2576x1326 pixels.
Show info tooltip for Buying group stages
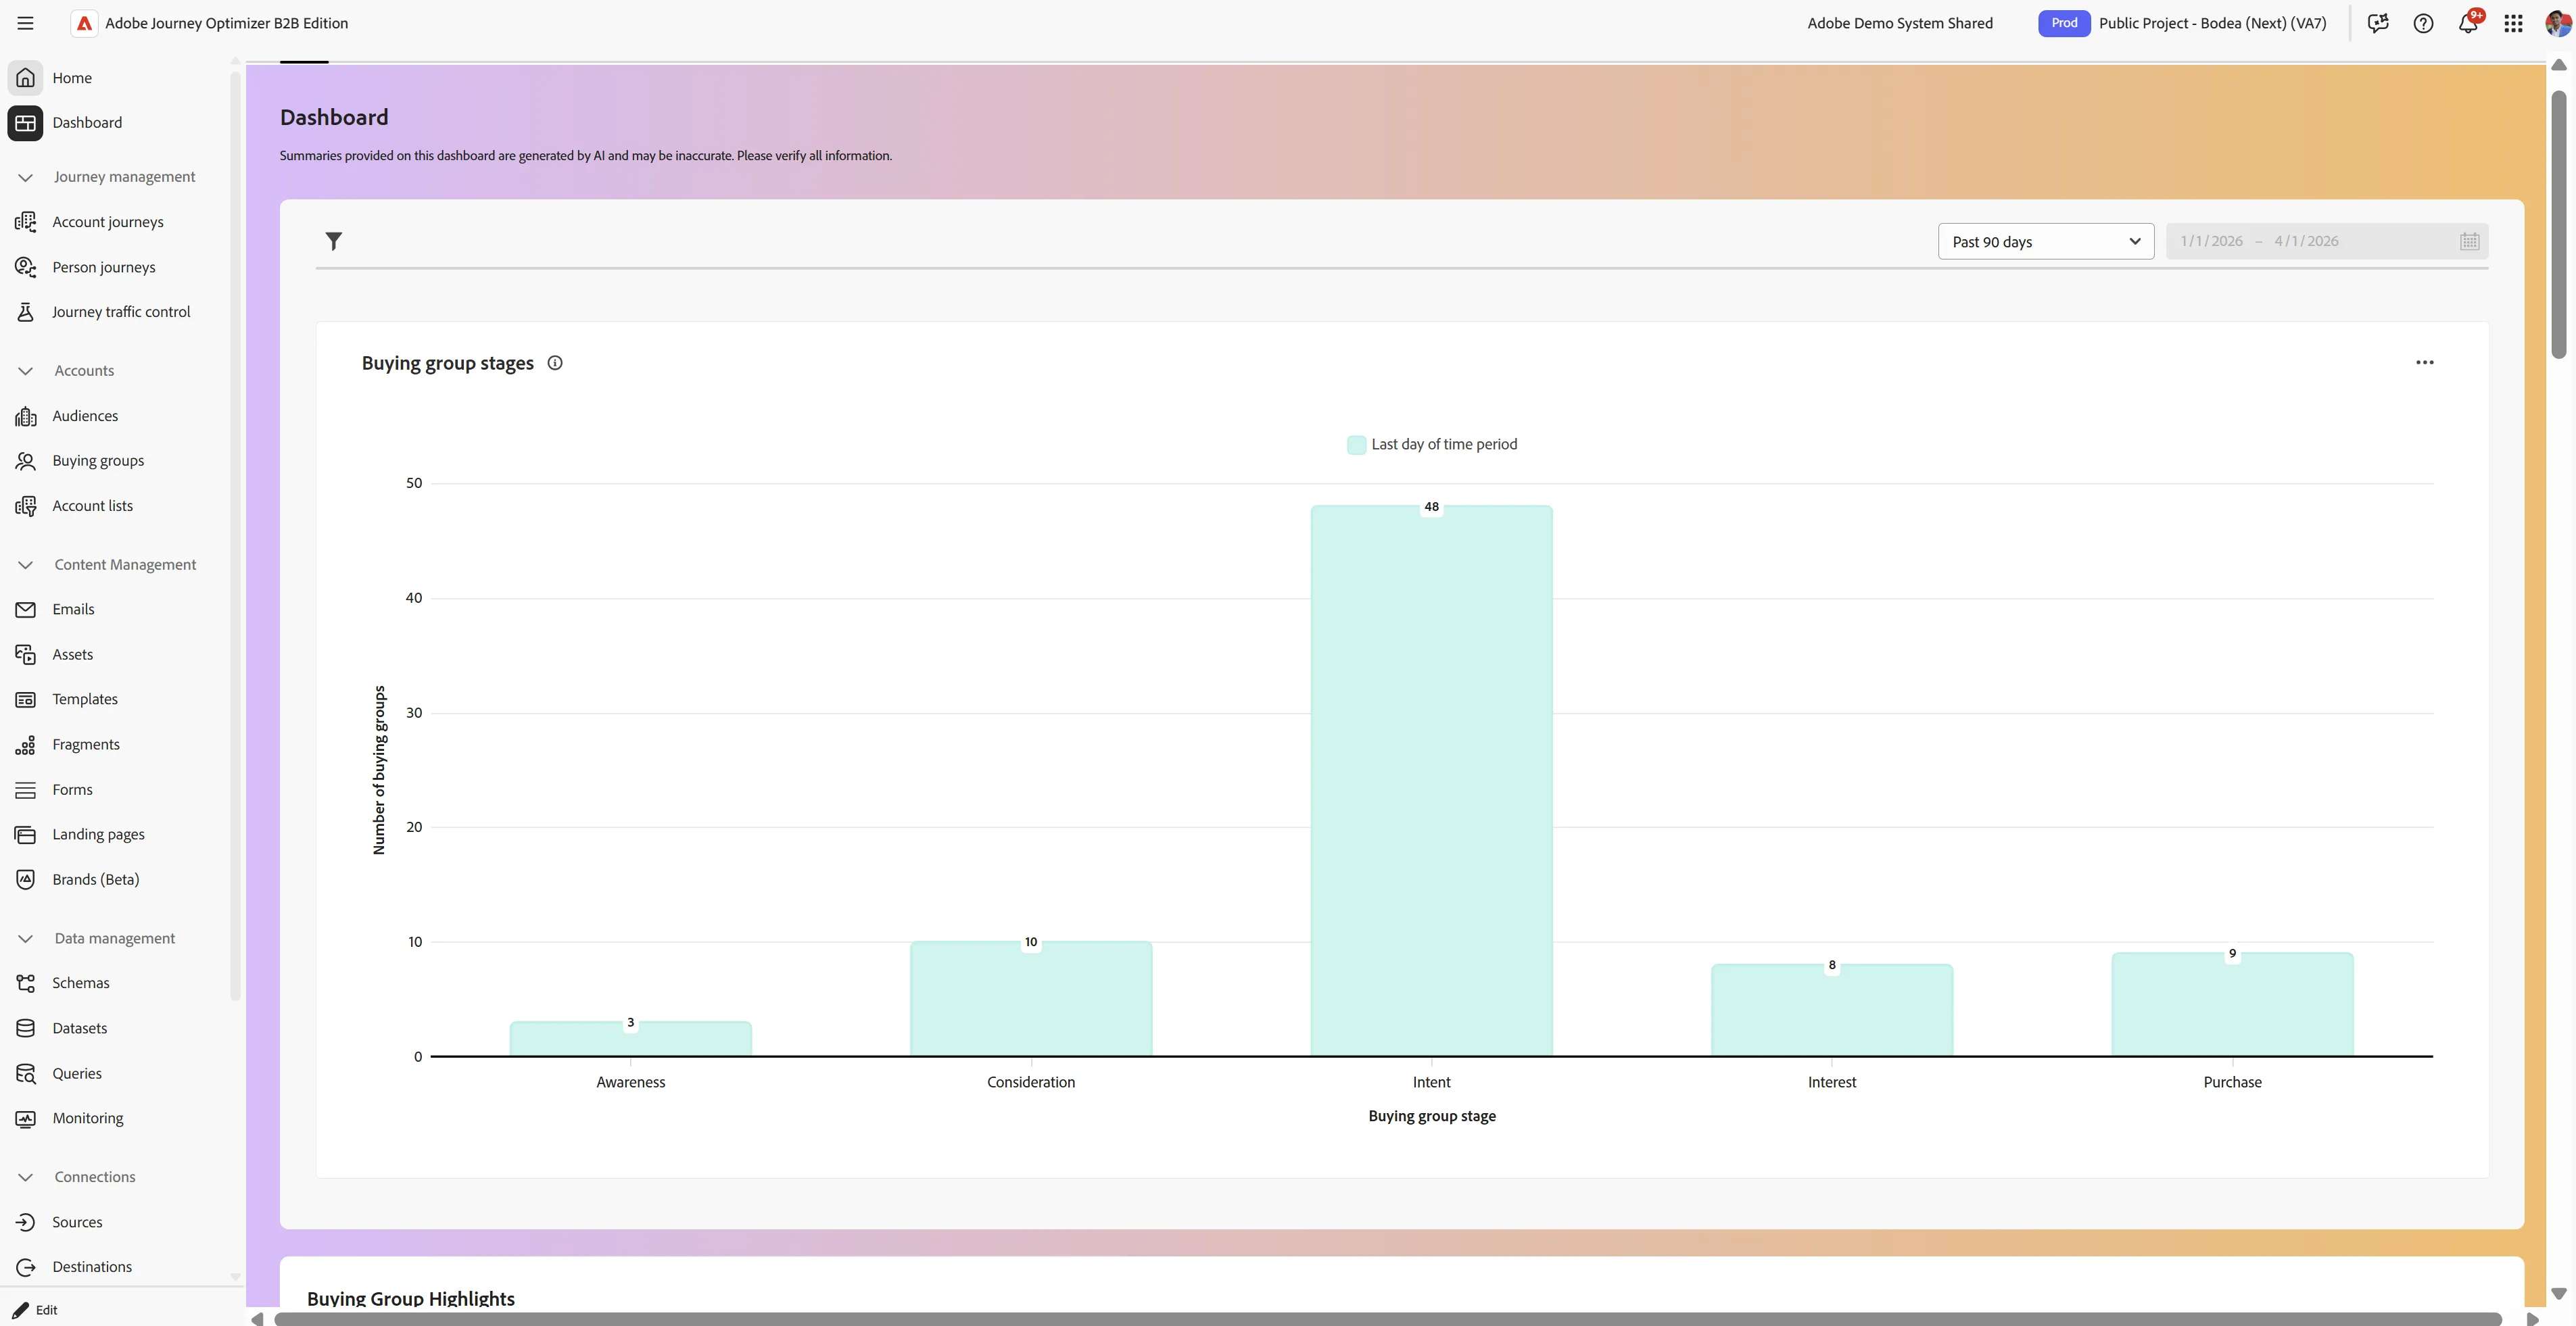tap(555, 363)
